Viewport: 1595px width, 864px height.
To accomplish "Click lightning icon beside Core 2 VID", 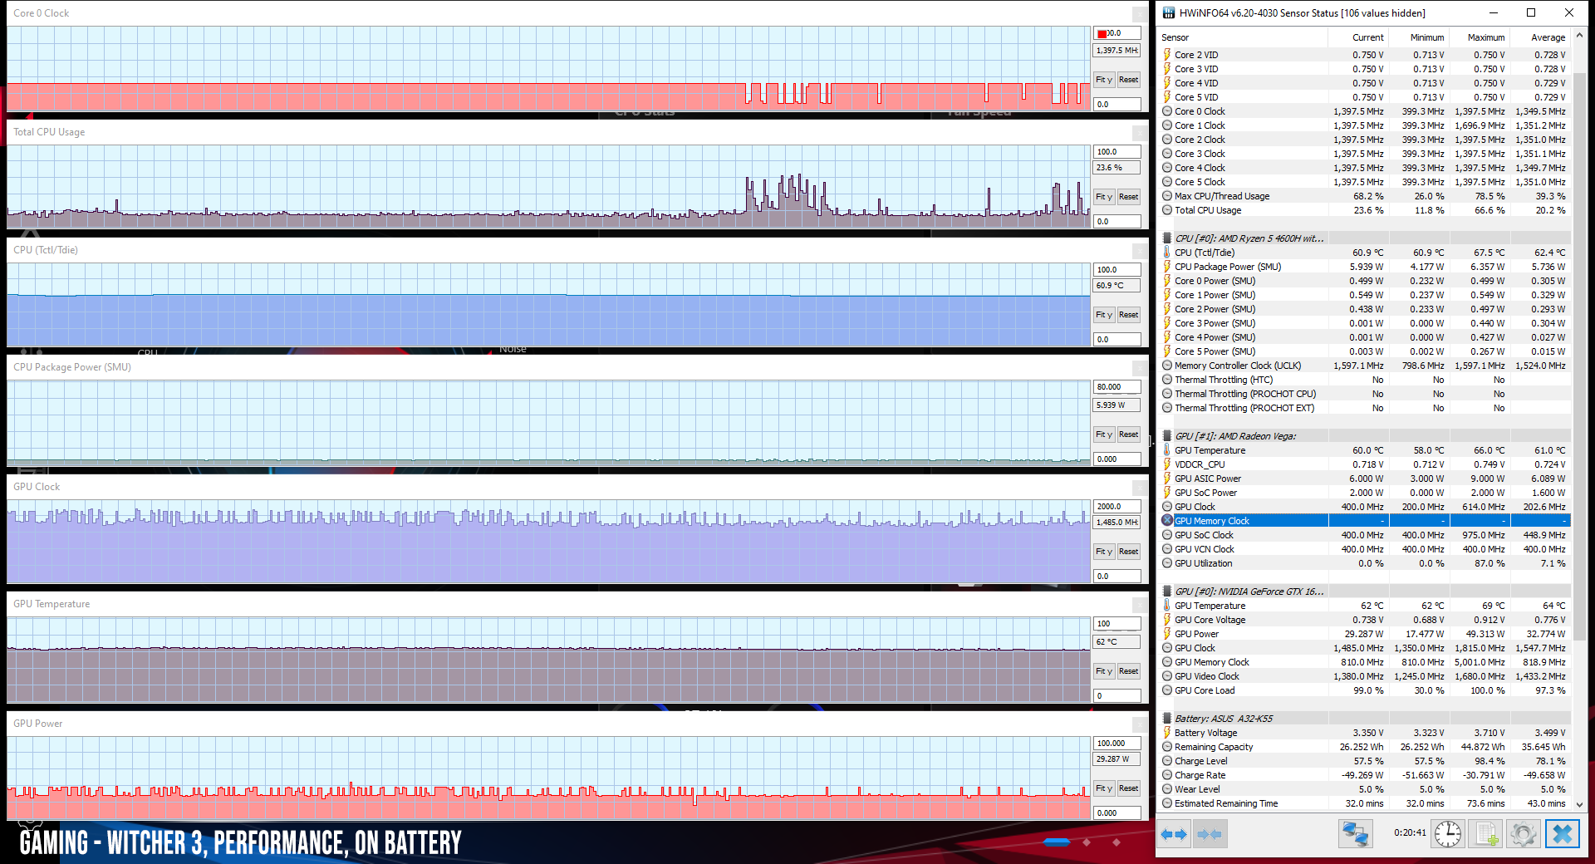I will pyautogui.click(x=1167, y=55).
